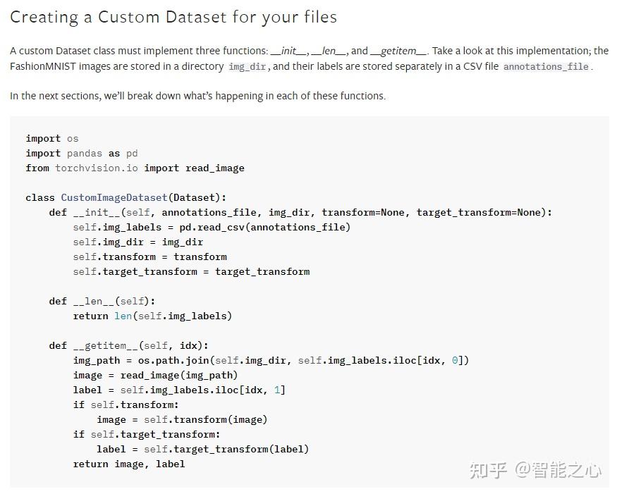The height and width of the screenshot is (494, 617).
Task: Click the "image = read_image(img_path)" line
Action: [155, 376]
